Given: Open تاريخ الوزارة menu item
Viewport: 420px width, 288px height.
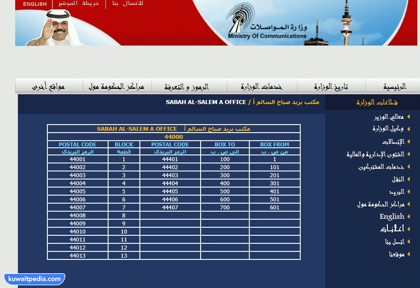Looking at the screenshot, I should (x=331, y=87).
